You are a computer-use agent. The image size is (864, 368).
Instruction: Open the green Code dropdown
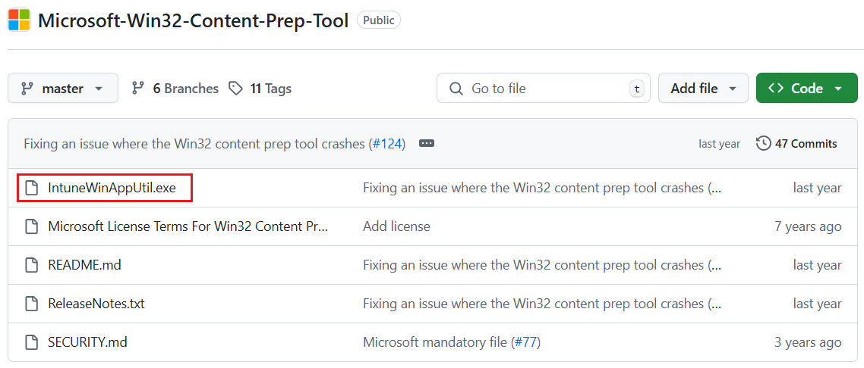pos(806,89)
